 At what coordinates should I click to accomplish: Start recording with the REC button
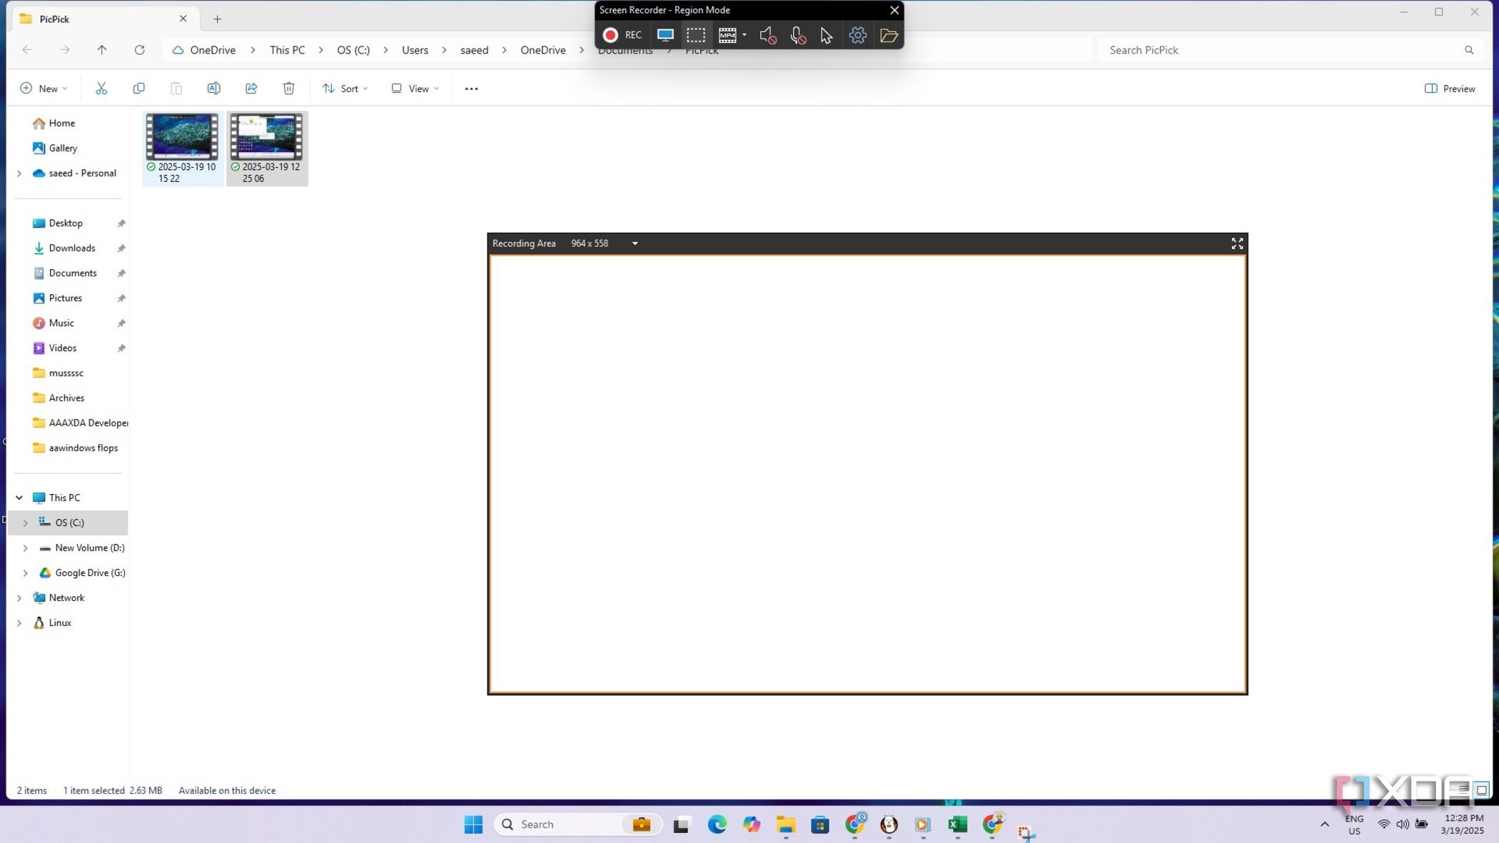pyautogui.click(x=622, y=35)
